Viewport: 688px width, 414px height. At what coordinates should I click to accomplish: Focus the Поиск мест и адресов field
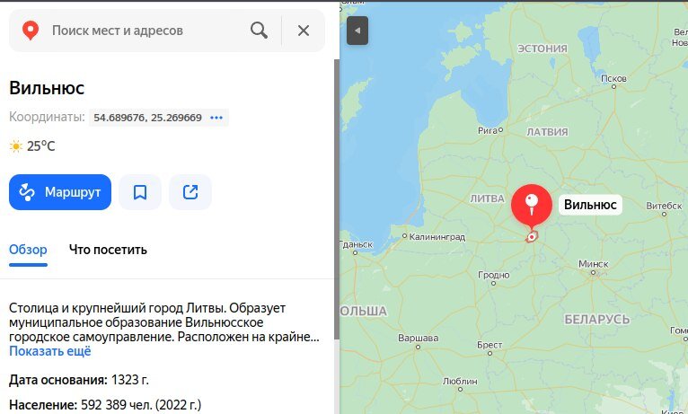[x=145, y=31]
